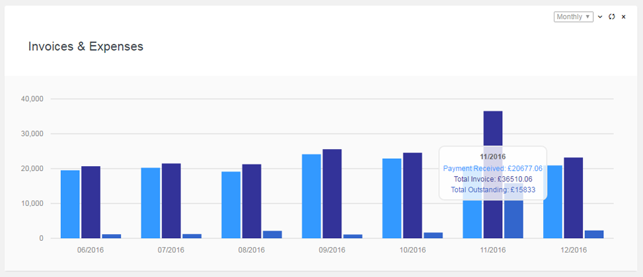Refresh the Invoices & Expenses widget
This screenshot has height=277, width=643.
click(x=611, y=17)
